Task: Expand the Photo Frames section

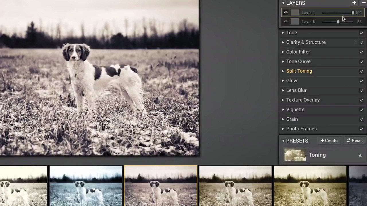Action: coord(283,129)
